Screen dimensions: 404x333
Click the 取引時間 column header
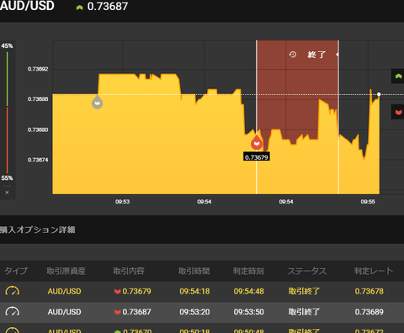pos(194,271)
